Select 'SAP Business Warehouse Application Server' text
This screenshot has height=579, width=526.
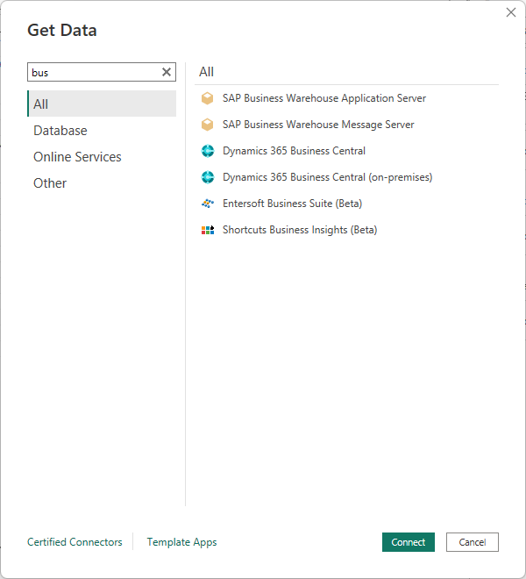click(x=324, y=98)
